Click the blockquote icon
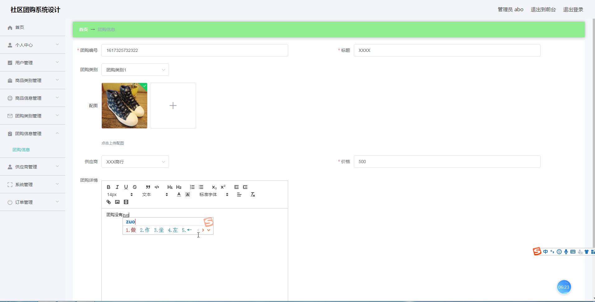This screenshot has width=595, height=302. point(148,187)
